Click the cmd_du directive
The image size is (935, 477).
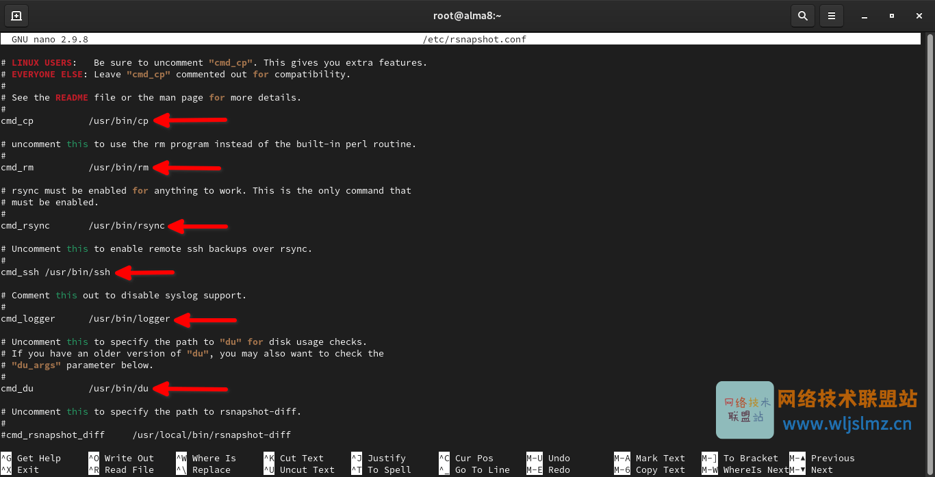click(17, 389)
